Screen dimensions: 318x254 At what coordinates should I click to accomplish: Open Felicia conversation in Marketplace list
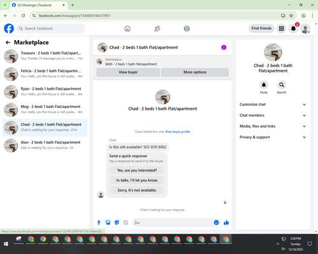tap(45, 74)
